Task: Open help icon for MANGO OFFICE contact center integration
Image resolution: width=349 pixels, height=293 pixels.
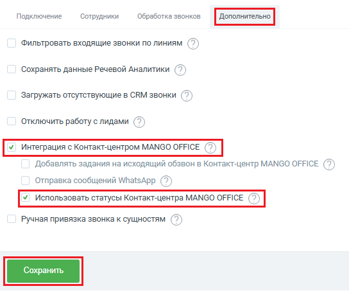Action: (x=210, y=148)
